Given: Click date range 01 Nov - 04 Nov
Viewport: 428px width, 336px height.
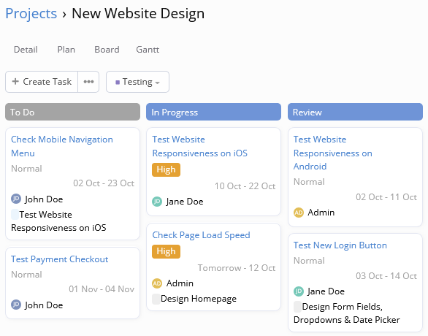Looking at the screenshot, I should [102, 289].
